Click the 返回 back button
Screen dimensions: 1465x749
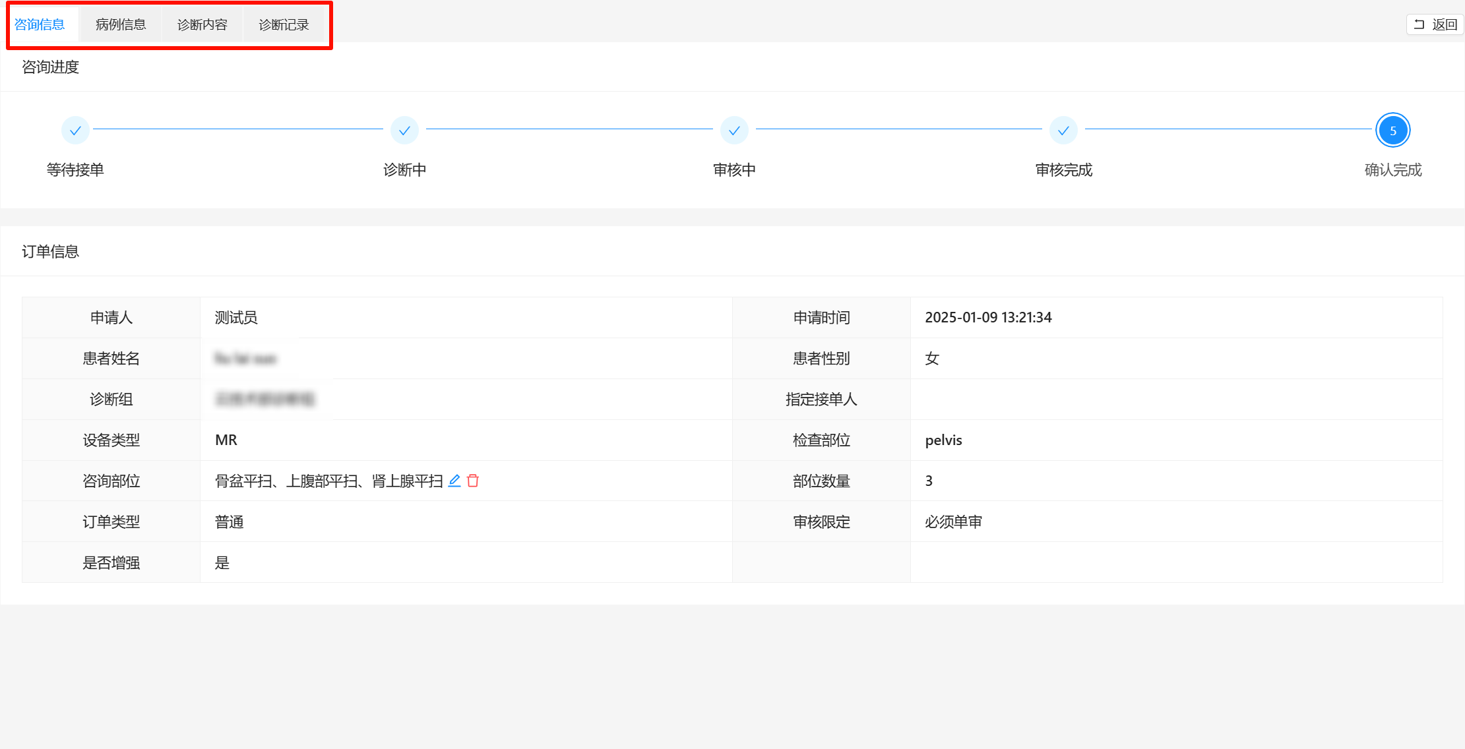1435,24
